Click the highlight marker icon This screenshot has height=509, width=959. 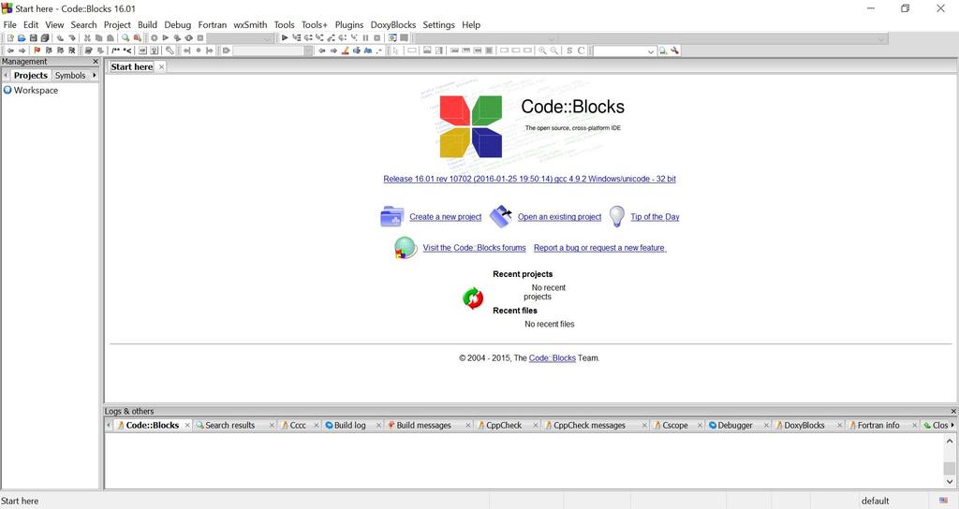click(x=346, y=51)
